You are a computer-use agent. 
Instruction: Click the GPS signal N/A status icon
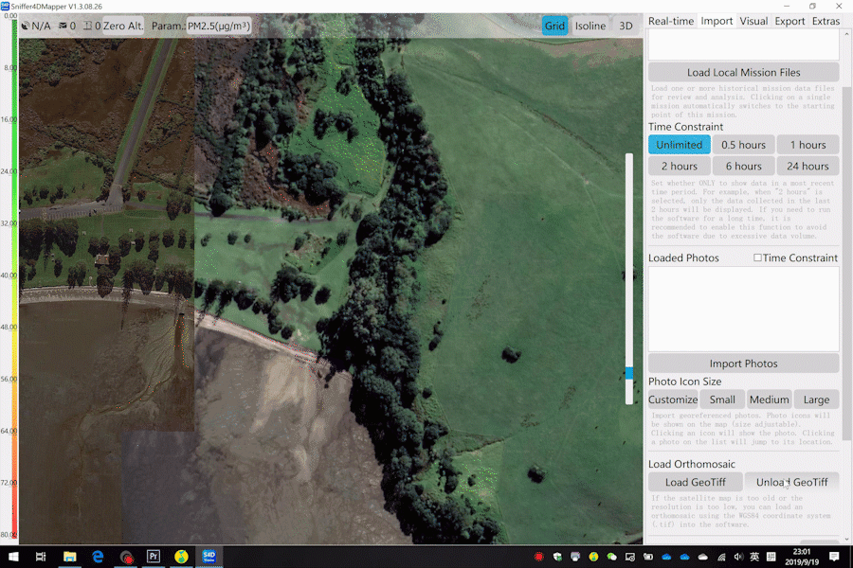pos(36,26)
